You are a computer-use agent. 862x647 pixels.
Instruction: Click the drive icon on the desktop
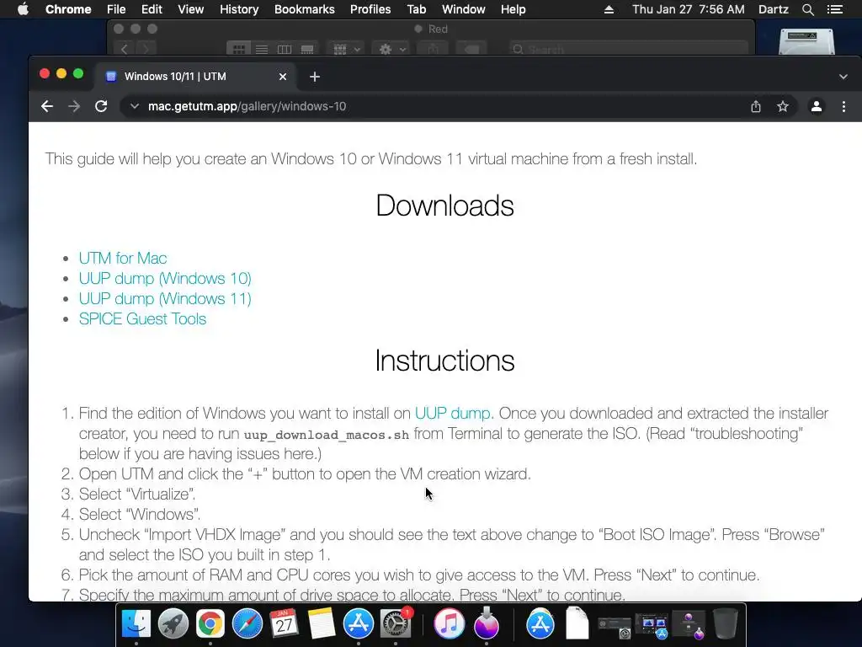point(806,42)
